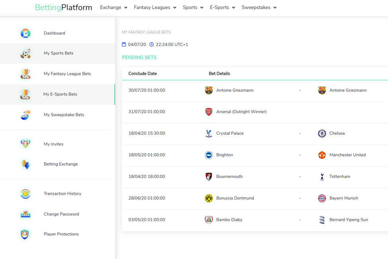The height and width of the screenshot is (259, 388).
Task: Select the Player Protections shield icon
Action: coord(25,234)
